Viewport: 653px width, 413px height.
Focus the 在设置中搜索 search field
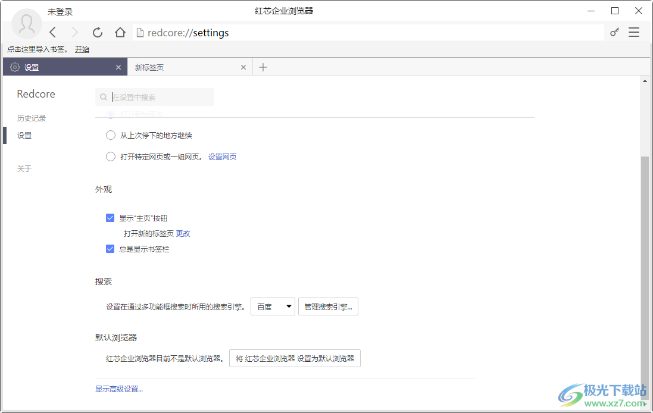click(x=155, y=97)
